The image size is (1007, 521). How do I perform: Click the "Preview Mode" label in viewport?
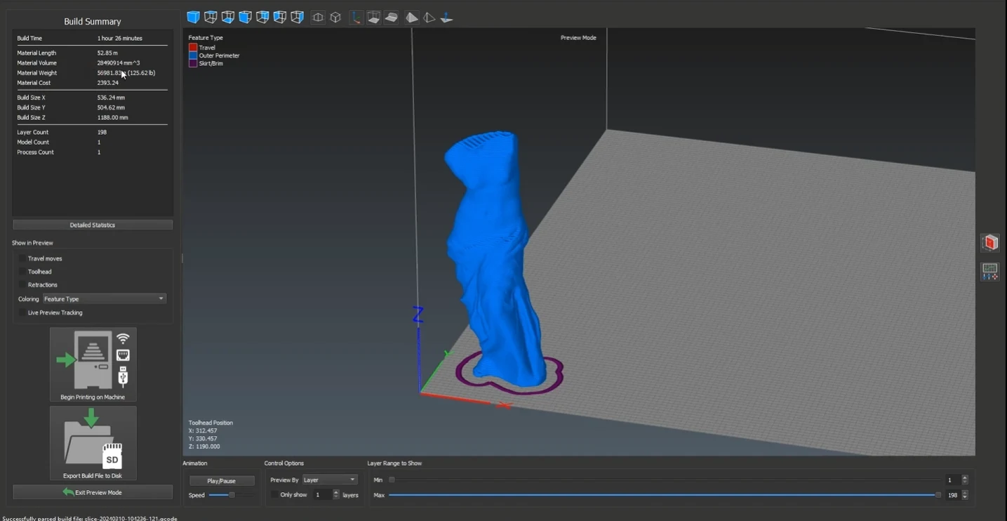[578, 38]
